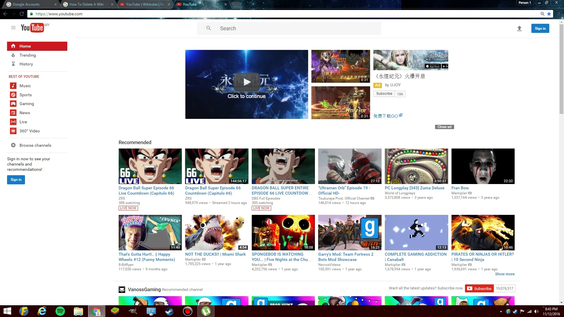Bookmark page with star icon
Image resolution: width=564 pixels, height=317 pixels.
tap(549, 14)
